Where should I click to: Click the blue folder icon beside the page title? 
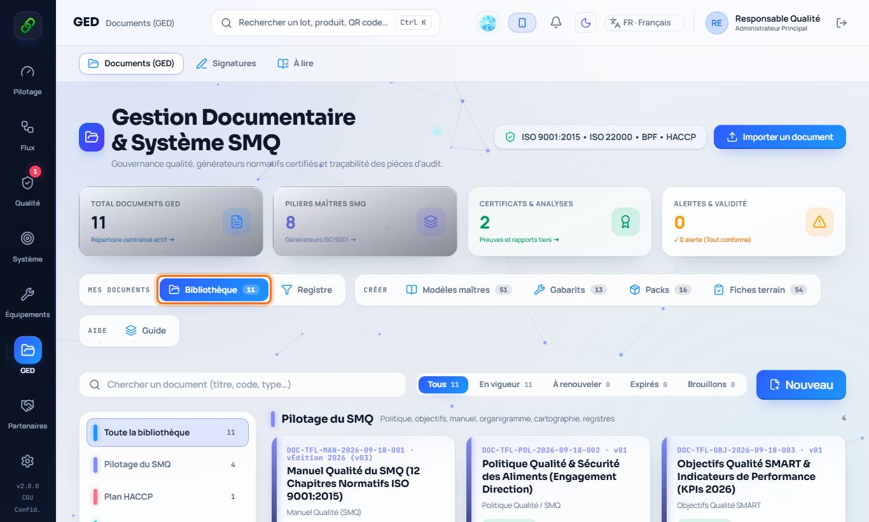(92, 137)
